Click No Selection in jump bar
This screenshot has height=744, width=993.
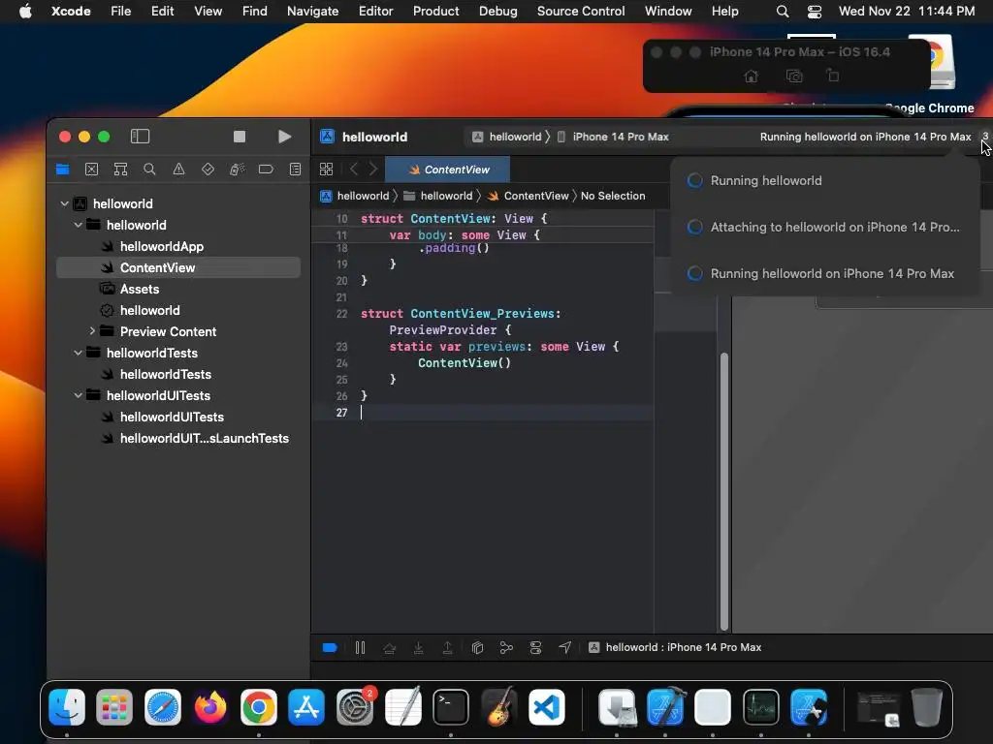[613, 196]
